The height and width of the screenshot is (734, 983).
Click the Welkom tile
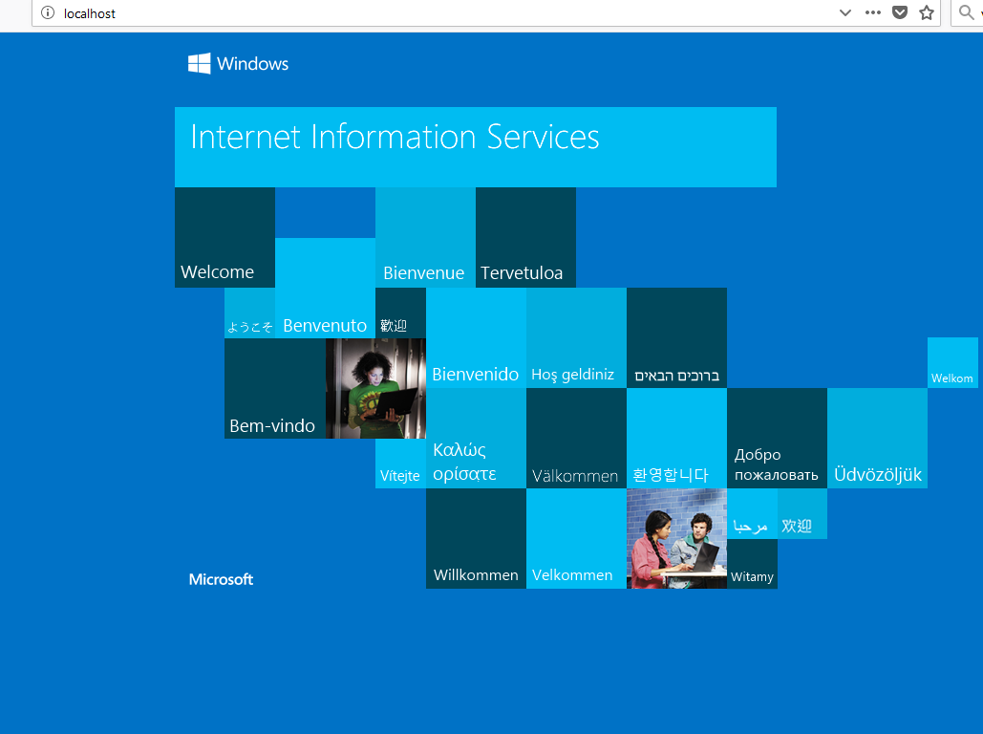(952, 362)
